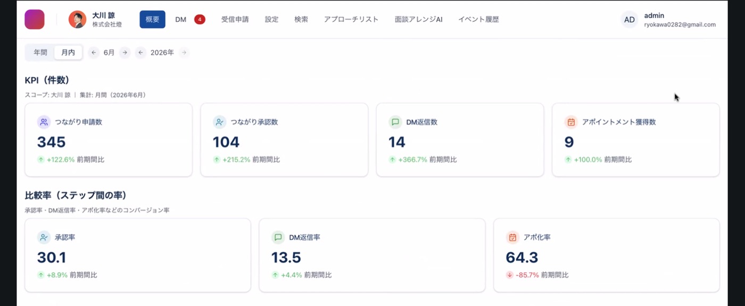Image resolution: width=745 pixels, height=306 pixels.
Task: Click the 承認率 user-check icon
Action: [44, 237]
